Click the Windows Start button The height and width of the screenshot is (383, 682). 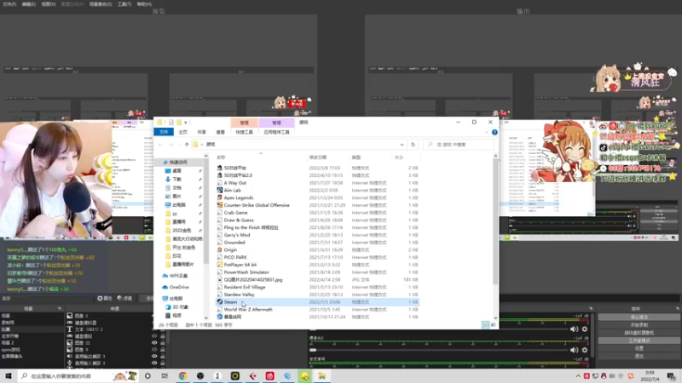tap(9, 375)
